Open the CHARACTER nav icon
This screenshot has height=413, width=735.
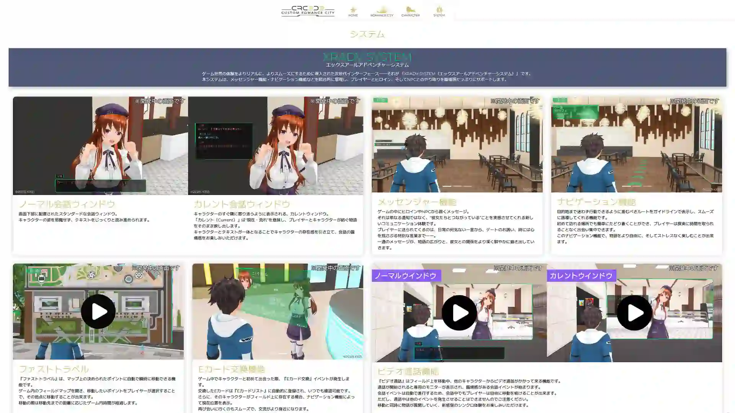coord(410,11)
